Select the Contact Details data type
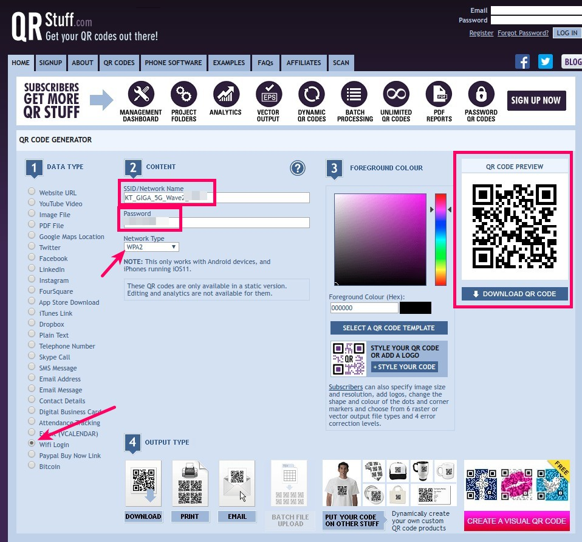 point(32,399)
